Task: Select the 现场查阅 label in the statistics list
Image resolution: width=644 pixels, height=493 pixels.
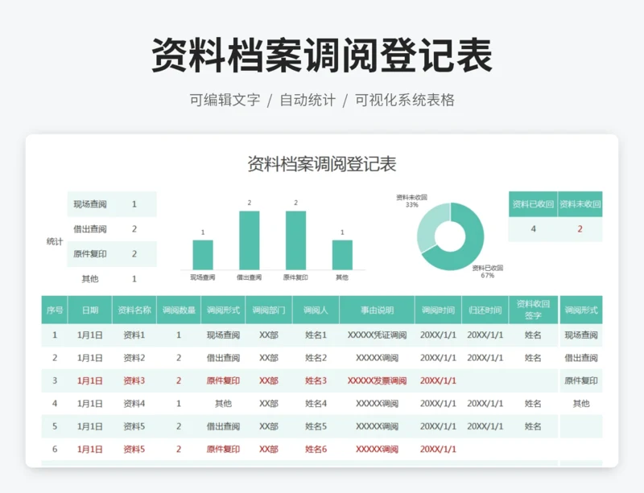Action: (x=90, y=204)
